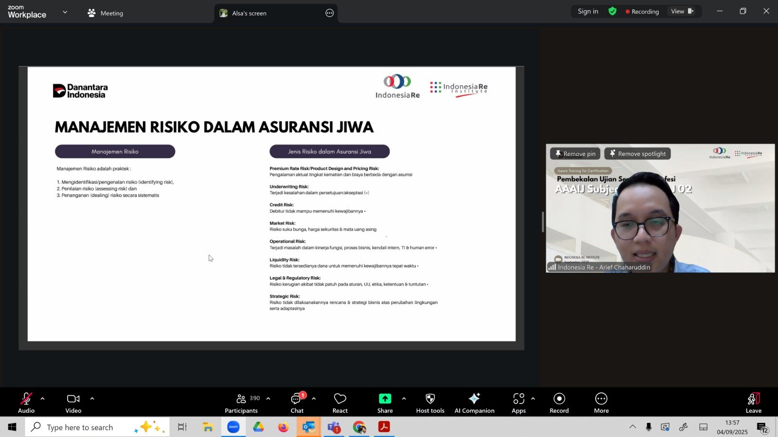Expand the audio options arrow
The height and width of the screenshot is (437, 778).
[43, 399]
